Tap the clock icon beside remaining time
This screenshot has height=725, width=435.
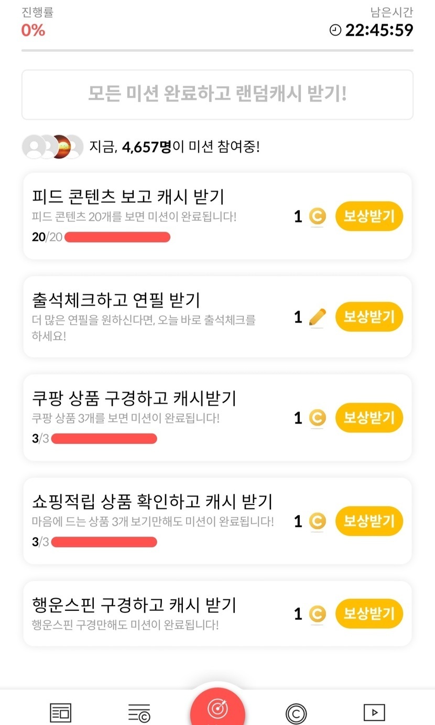tap(335, 30)
